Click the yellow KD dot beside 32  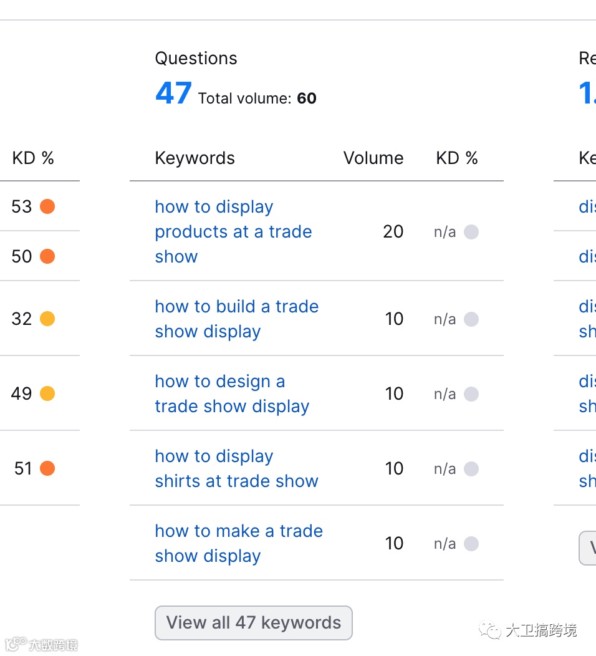[47, 319]
